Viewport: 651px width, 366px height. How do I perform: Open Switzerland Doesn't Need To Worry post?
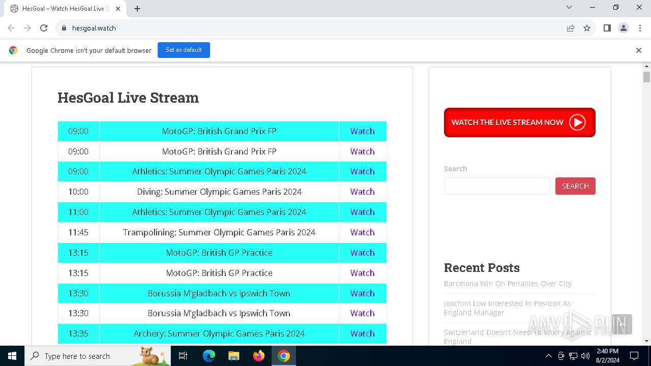click(518, 337)
